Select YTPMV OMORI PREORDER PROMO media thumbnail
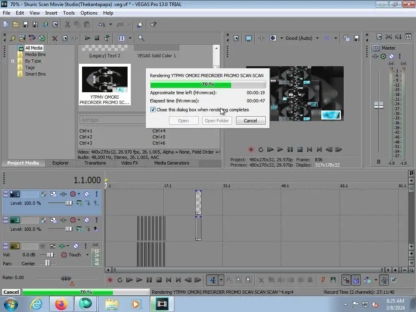This screenshot has width=416, height=312. point(104,84)
